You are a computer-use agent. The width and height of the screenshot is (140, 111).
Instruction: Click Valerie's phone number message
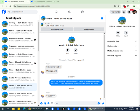pyautogui.click(x=51, y=96)
